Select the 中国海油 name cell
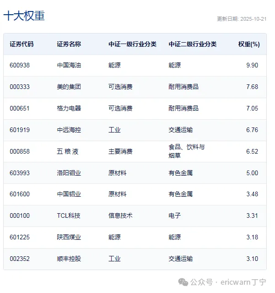Screen dimensions: 275x293 (x=69, y=65)
